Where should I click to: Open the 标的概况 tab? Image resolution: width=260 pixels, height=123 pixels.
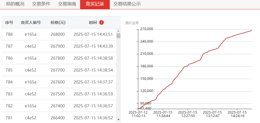[x=15, y=4]
